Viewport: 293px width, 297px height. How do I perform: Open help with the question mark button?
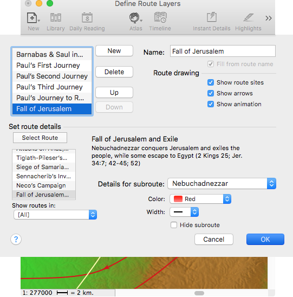point(16,239)
